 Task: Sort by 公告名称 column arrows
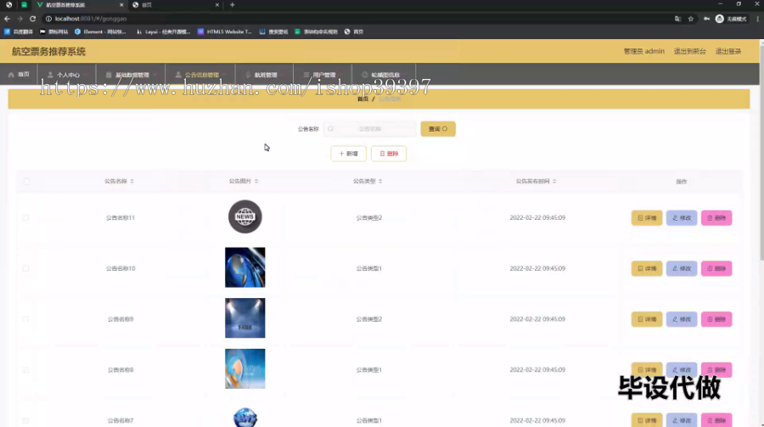132,182
